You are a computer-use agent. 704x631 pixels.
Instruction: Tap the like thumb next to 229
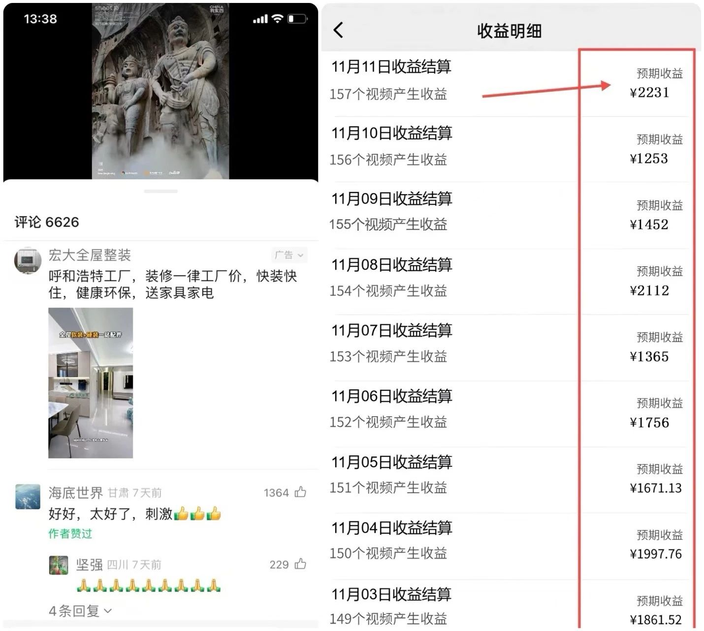click(x=300, y=564)
